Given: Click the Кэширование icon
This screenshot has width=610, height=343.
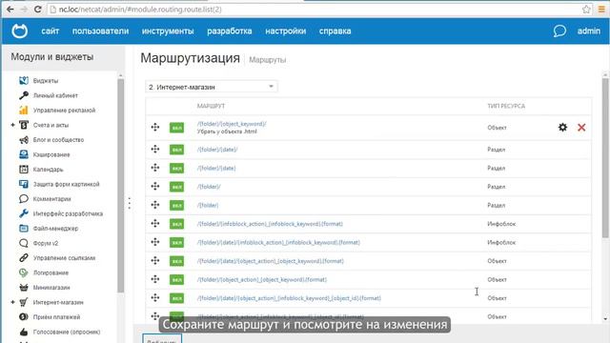Looking at the screenshot, I should [23, 154].
